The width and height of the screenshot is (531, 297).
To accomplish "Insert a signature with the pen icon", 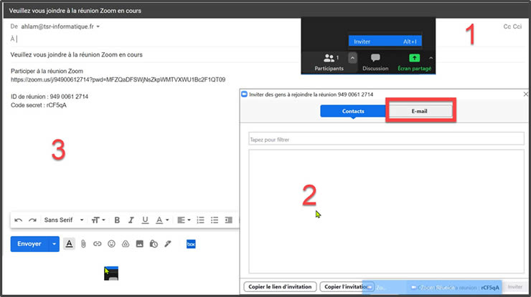I will click(x=168, y=244).
